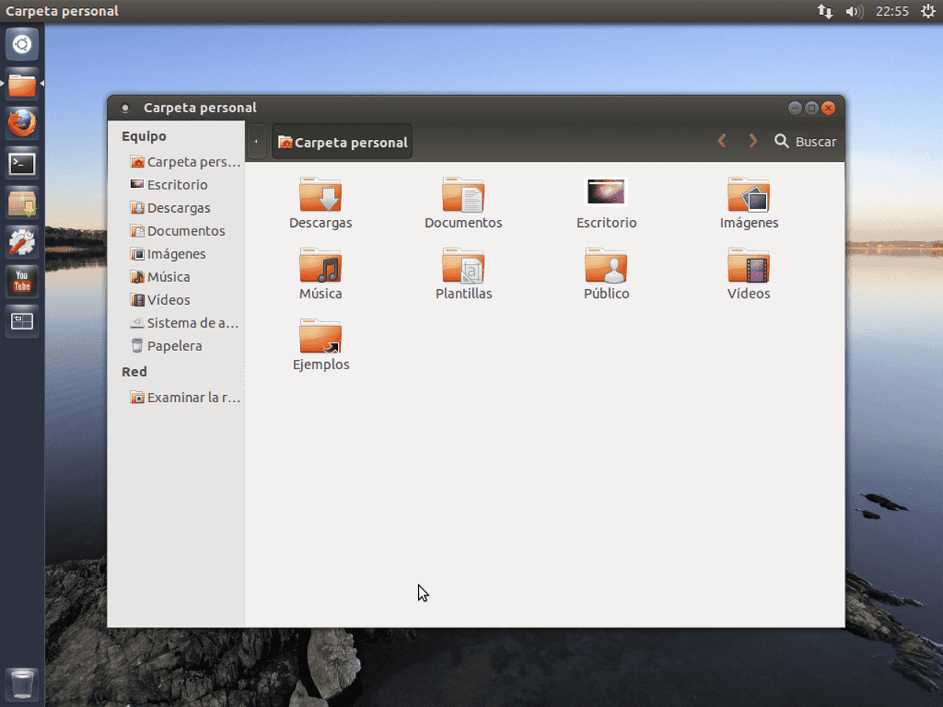Screen dimensions: 943x707
Task: Open the sound volume indicator
Action: pyautogui.click(x=854, y=11)
